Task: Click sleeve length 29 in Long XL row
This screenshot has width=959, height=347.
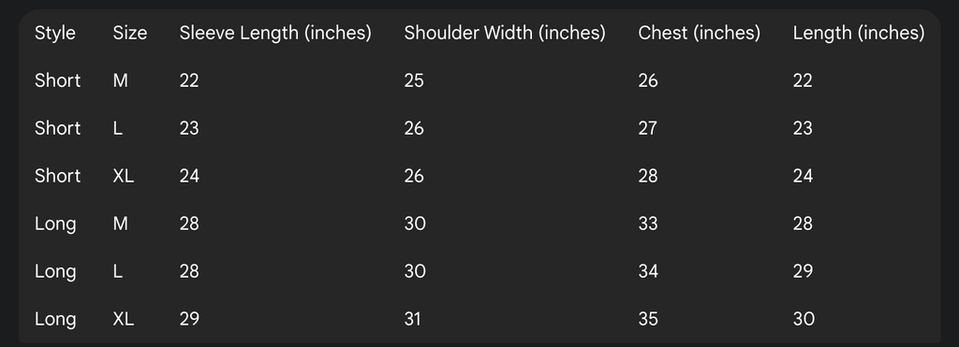Action: tap(189, 319)
